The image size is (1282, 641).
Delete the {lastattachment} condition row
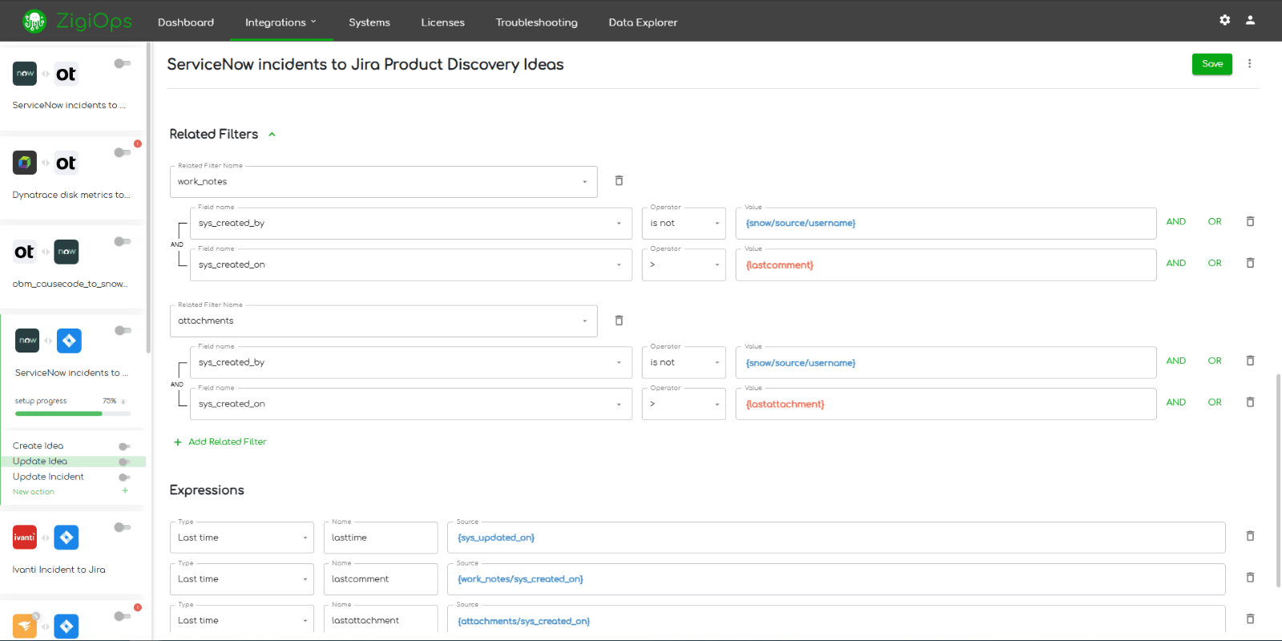click(1250, 402)
